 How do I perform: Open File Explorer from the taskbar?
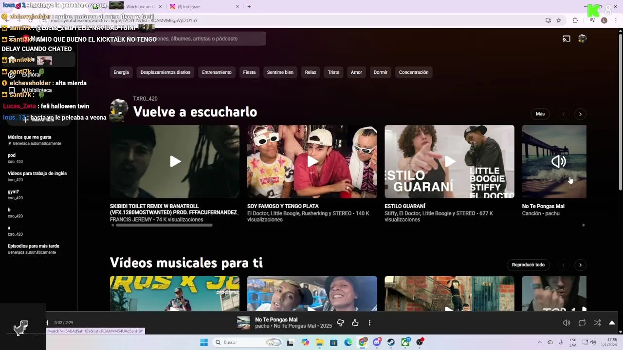tap(319, 342)
